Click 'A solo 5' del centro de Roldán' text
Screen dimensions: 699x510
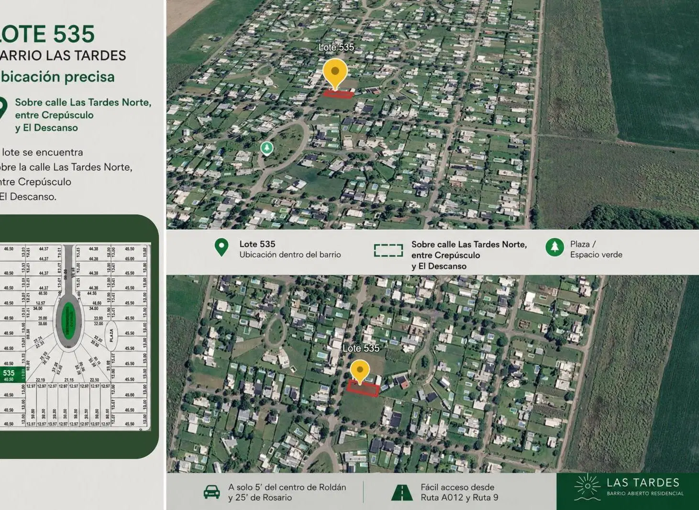pos(287,487)
